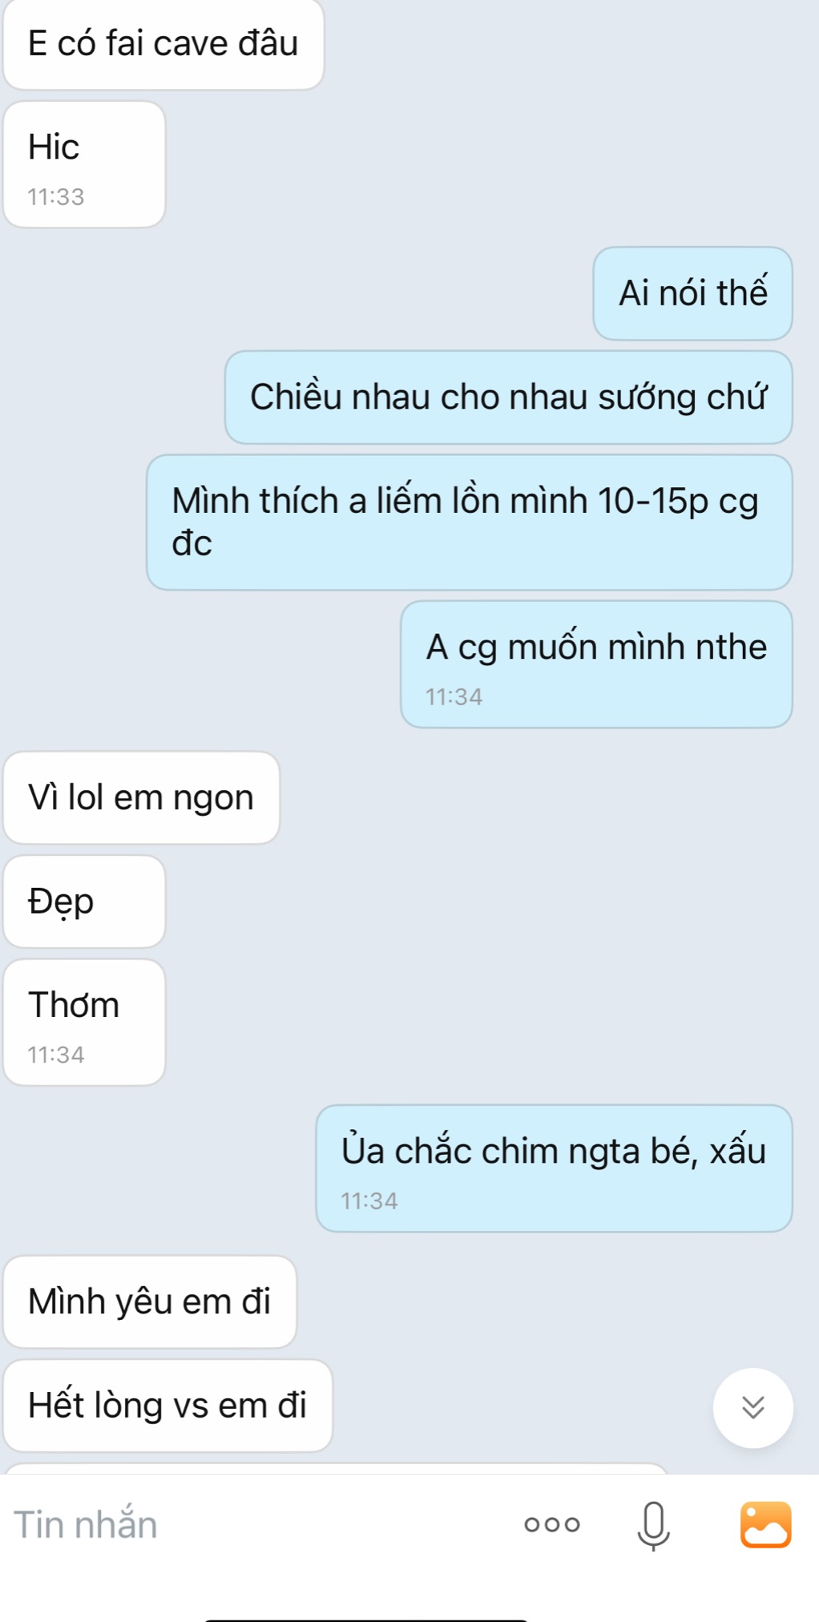Click the 11:34 timestamp under "Thơm"
This screenshot has width=819, height=1622.
click(56, 1055)
